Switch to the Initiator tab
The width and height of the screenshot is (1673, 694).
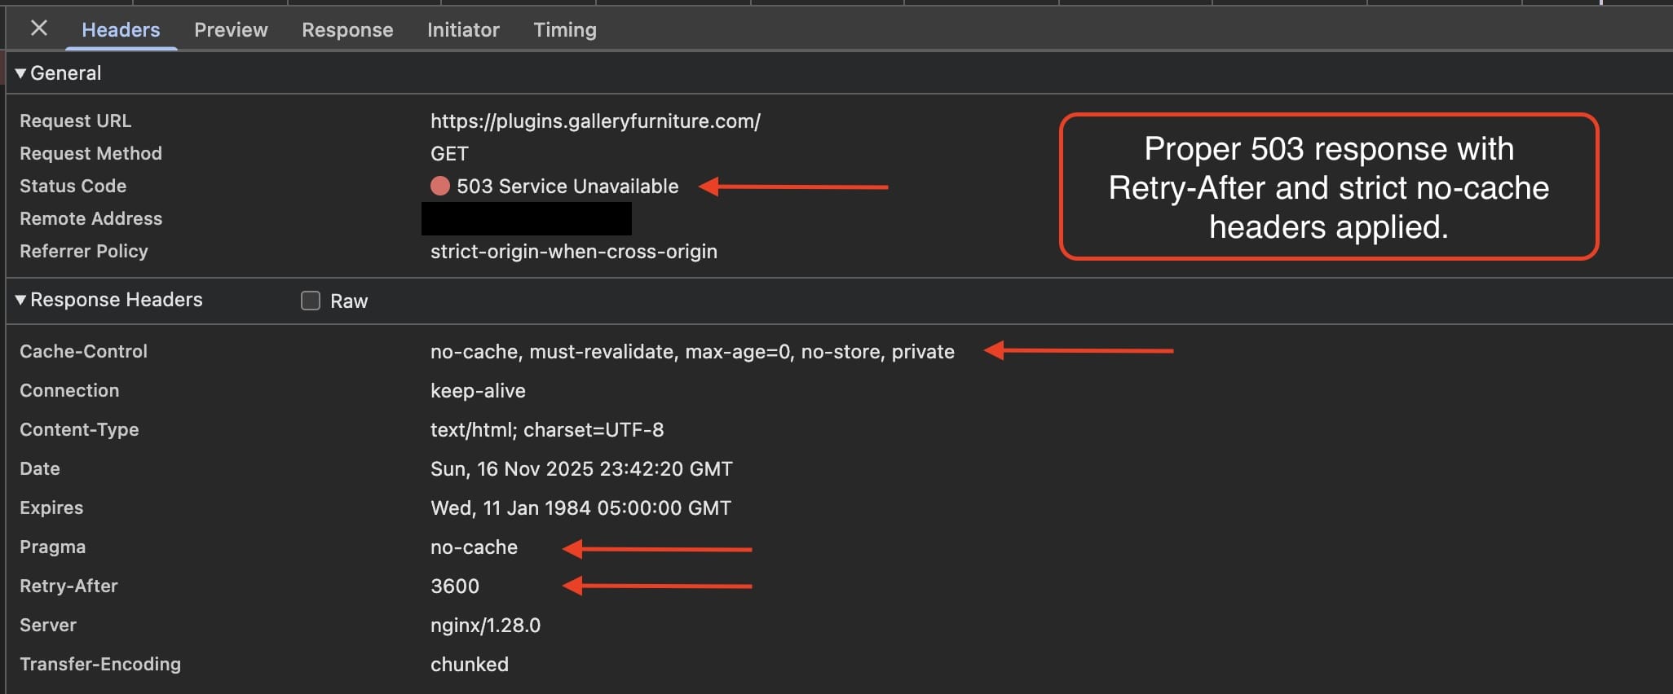[x=463, y=30]
